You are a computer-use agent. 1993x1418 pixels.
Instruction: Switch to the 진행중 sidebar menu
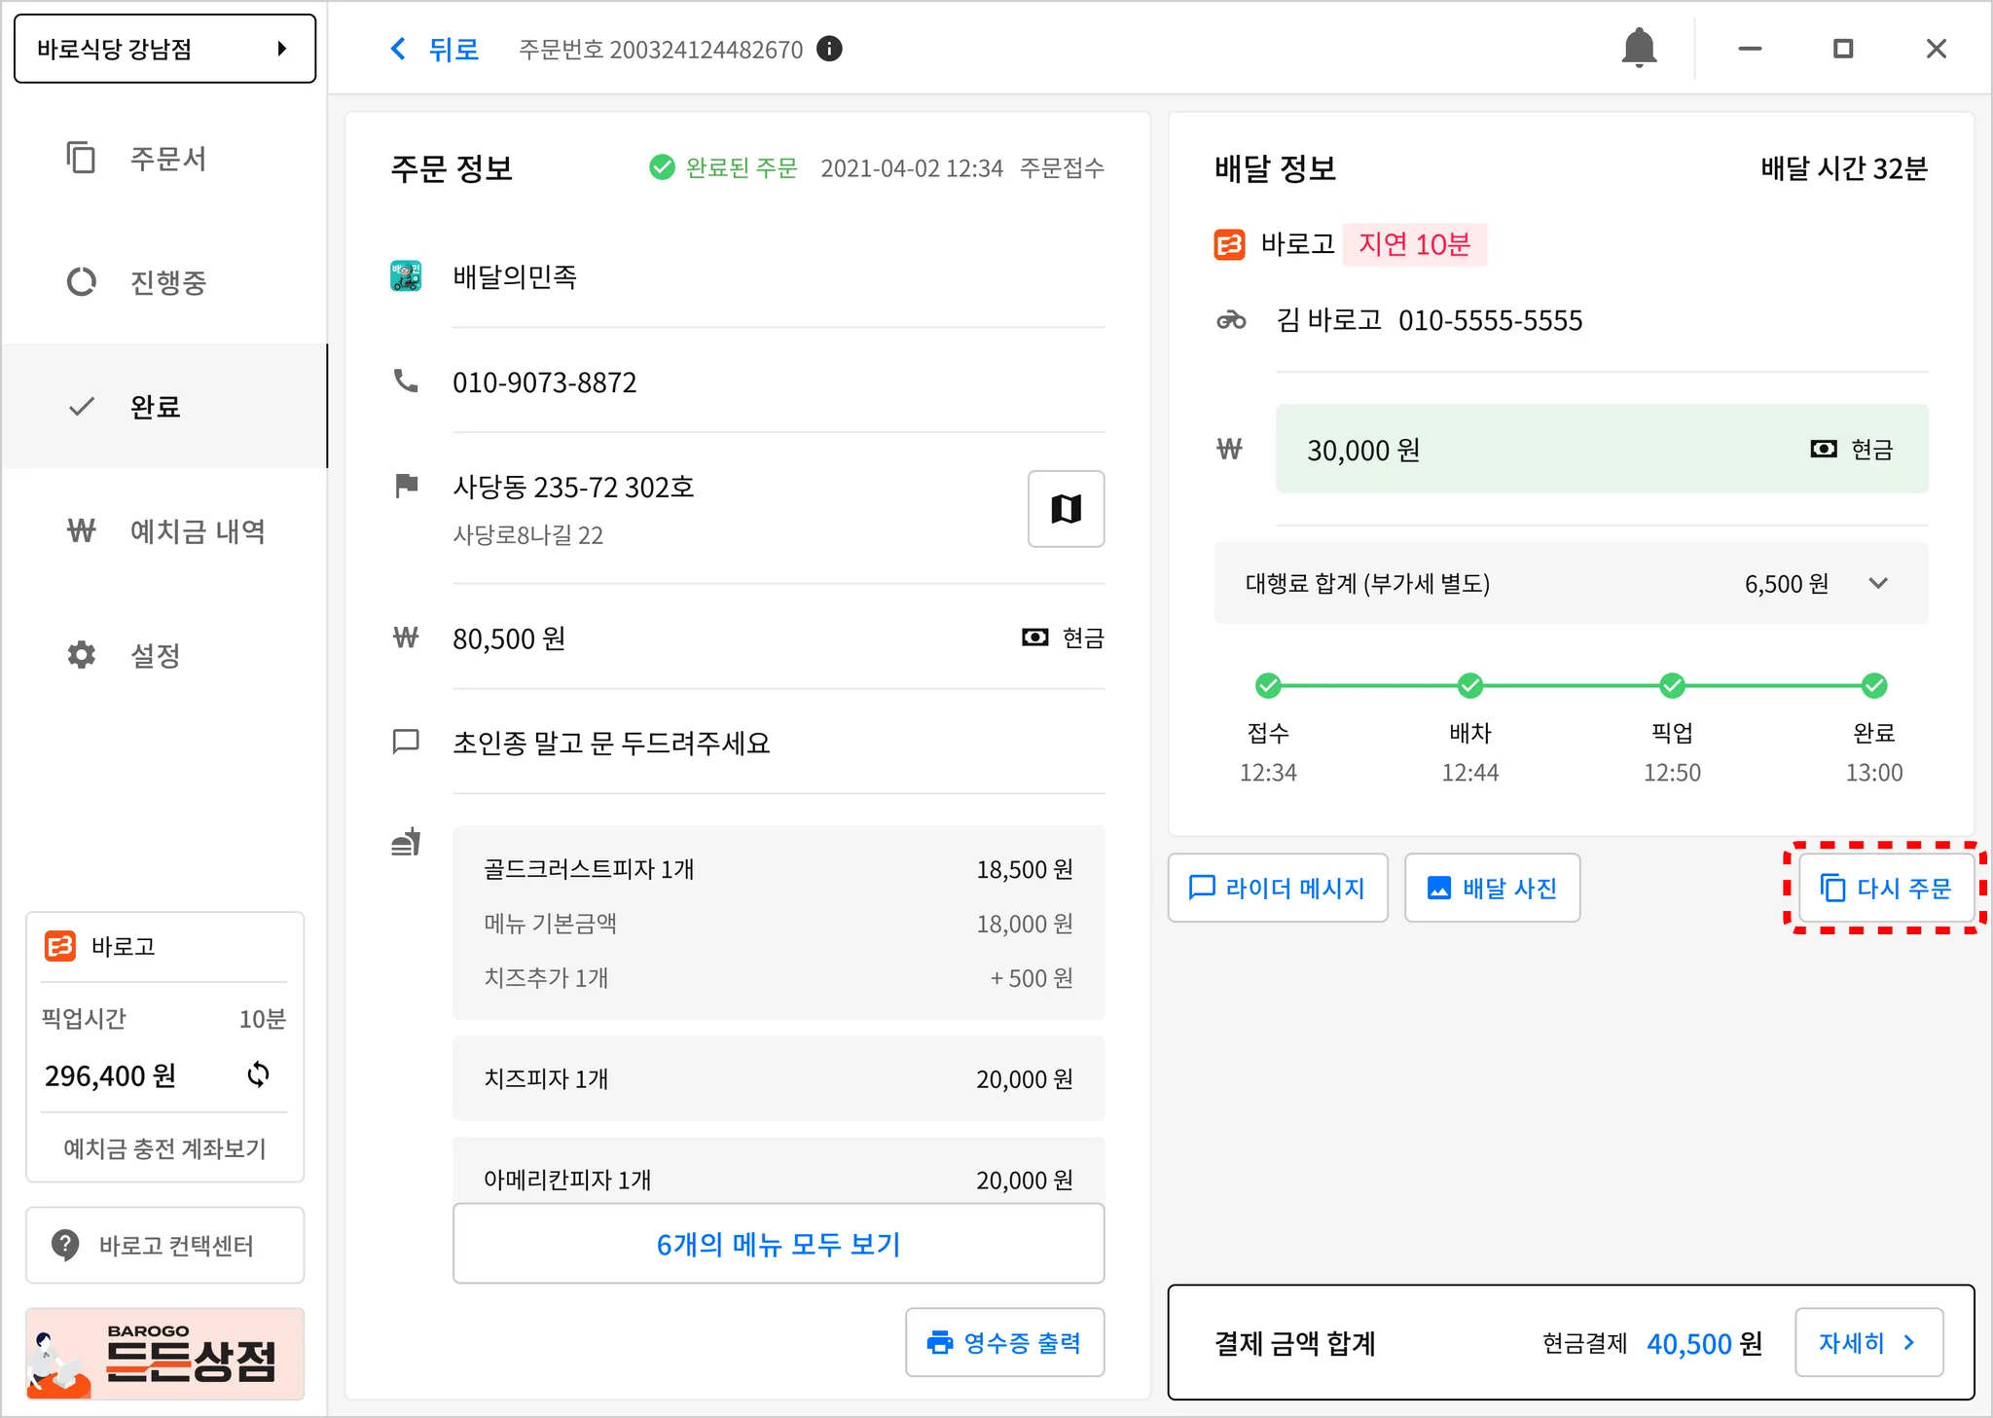point(165,282)
